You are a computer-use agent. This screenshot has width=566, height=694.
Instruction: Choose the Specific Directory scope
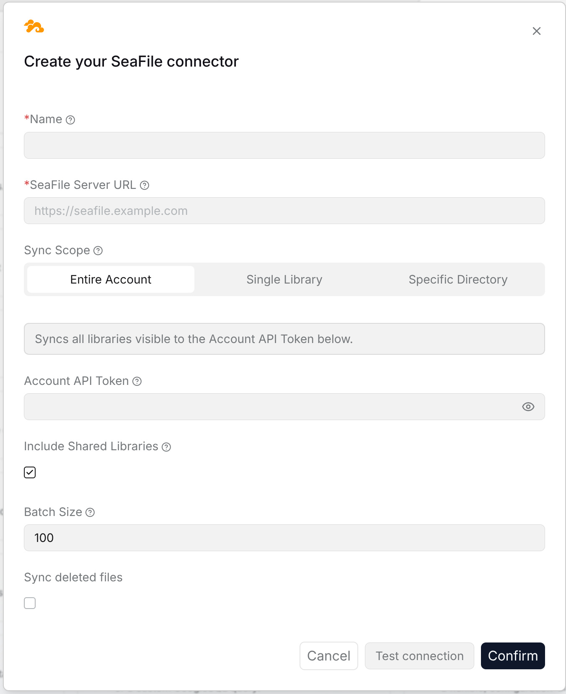pyautogui.click(x=458, y=279)
